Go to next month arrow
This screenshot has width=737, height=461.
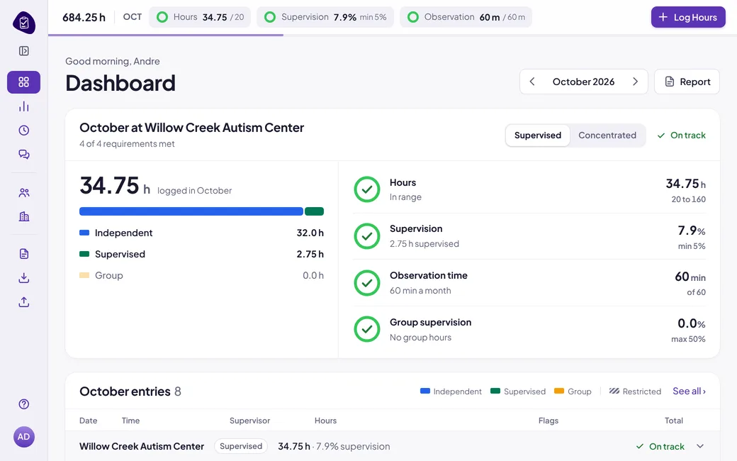pos(636,82)
